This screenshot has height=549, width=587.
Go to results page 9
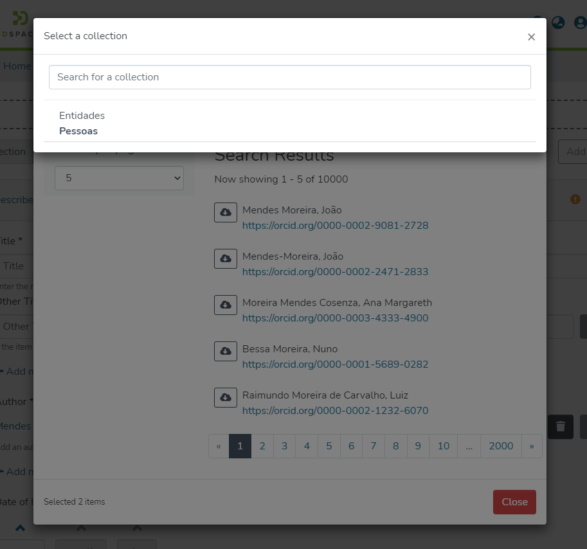(418, 446)
